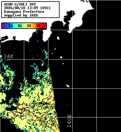Click the red end of the color bar
This screenshot has height=132, width=121.
[x=45, y=26]
